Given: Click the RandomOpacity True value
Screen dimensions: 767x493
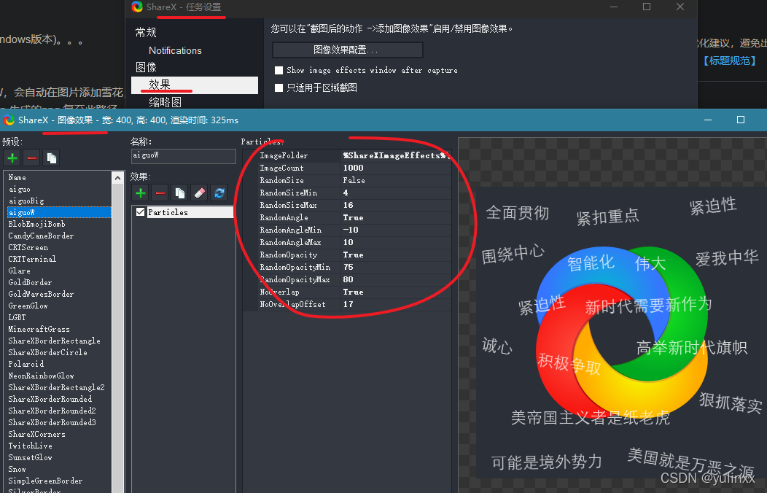Looking at the screenshot, I should point(396,255).
